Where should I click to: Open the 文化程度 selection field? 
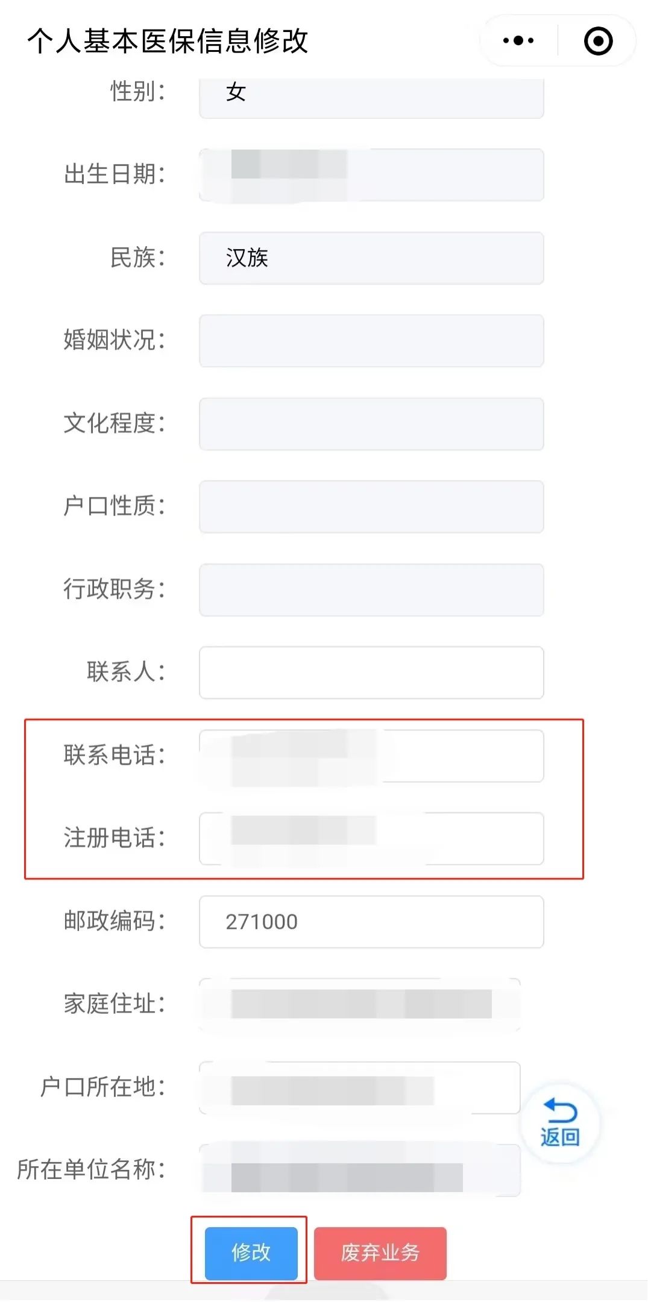tap(371, 424)
